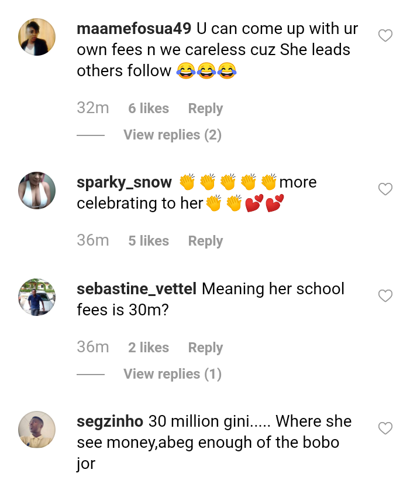See the 2 likes on sebastine_vettel's comment

point(149,348)
